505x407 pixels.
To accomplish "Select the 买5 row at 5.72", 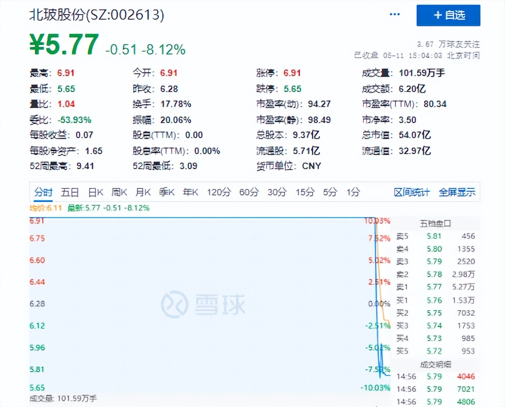I will point(435,351).
